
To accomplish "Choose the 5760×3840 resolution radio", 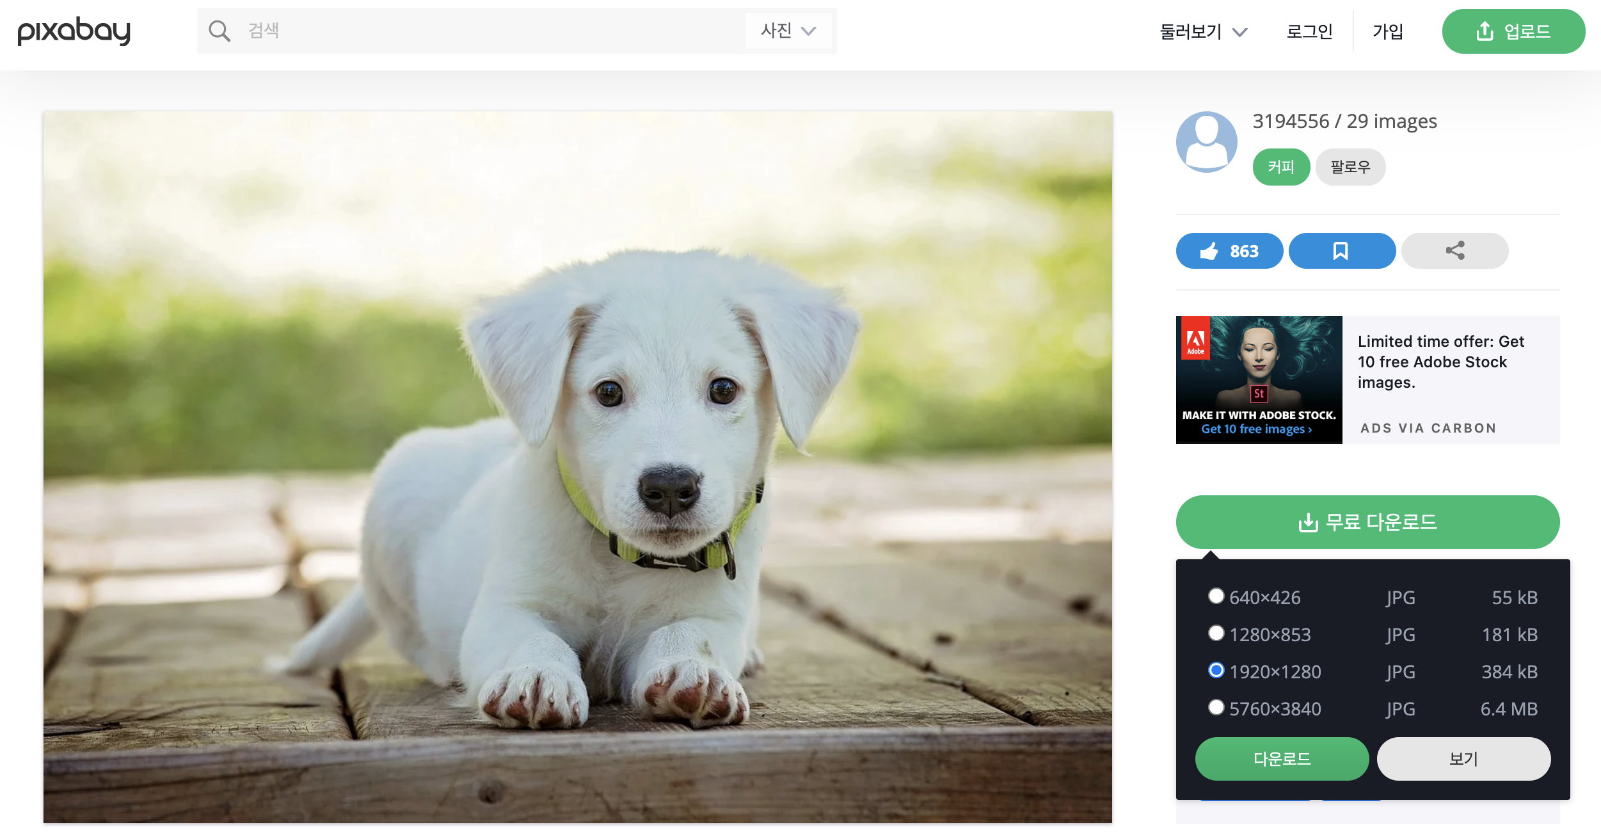I will (1216, 707).
